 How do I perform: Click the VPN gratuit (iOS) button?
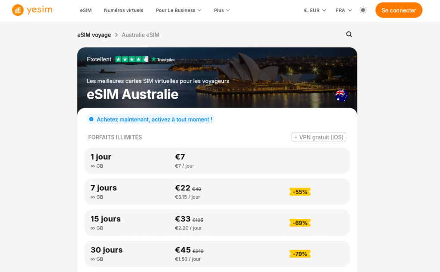pyautogui.click(x=318, y=137)
